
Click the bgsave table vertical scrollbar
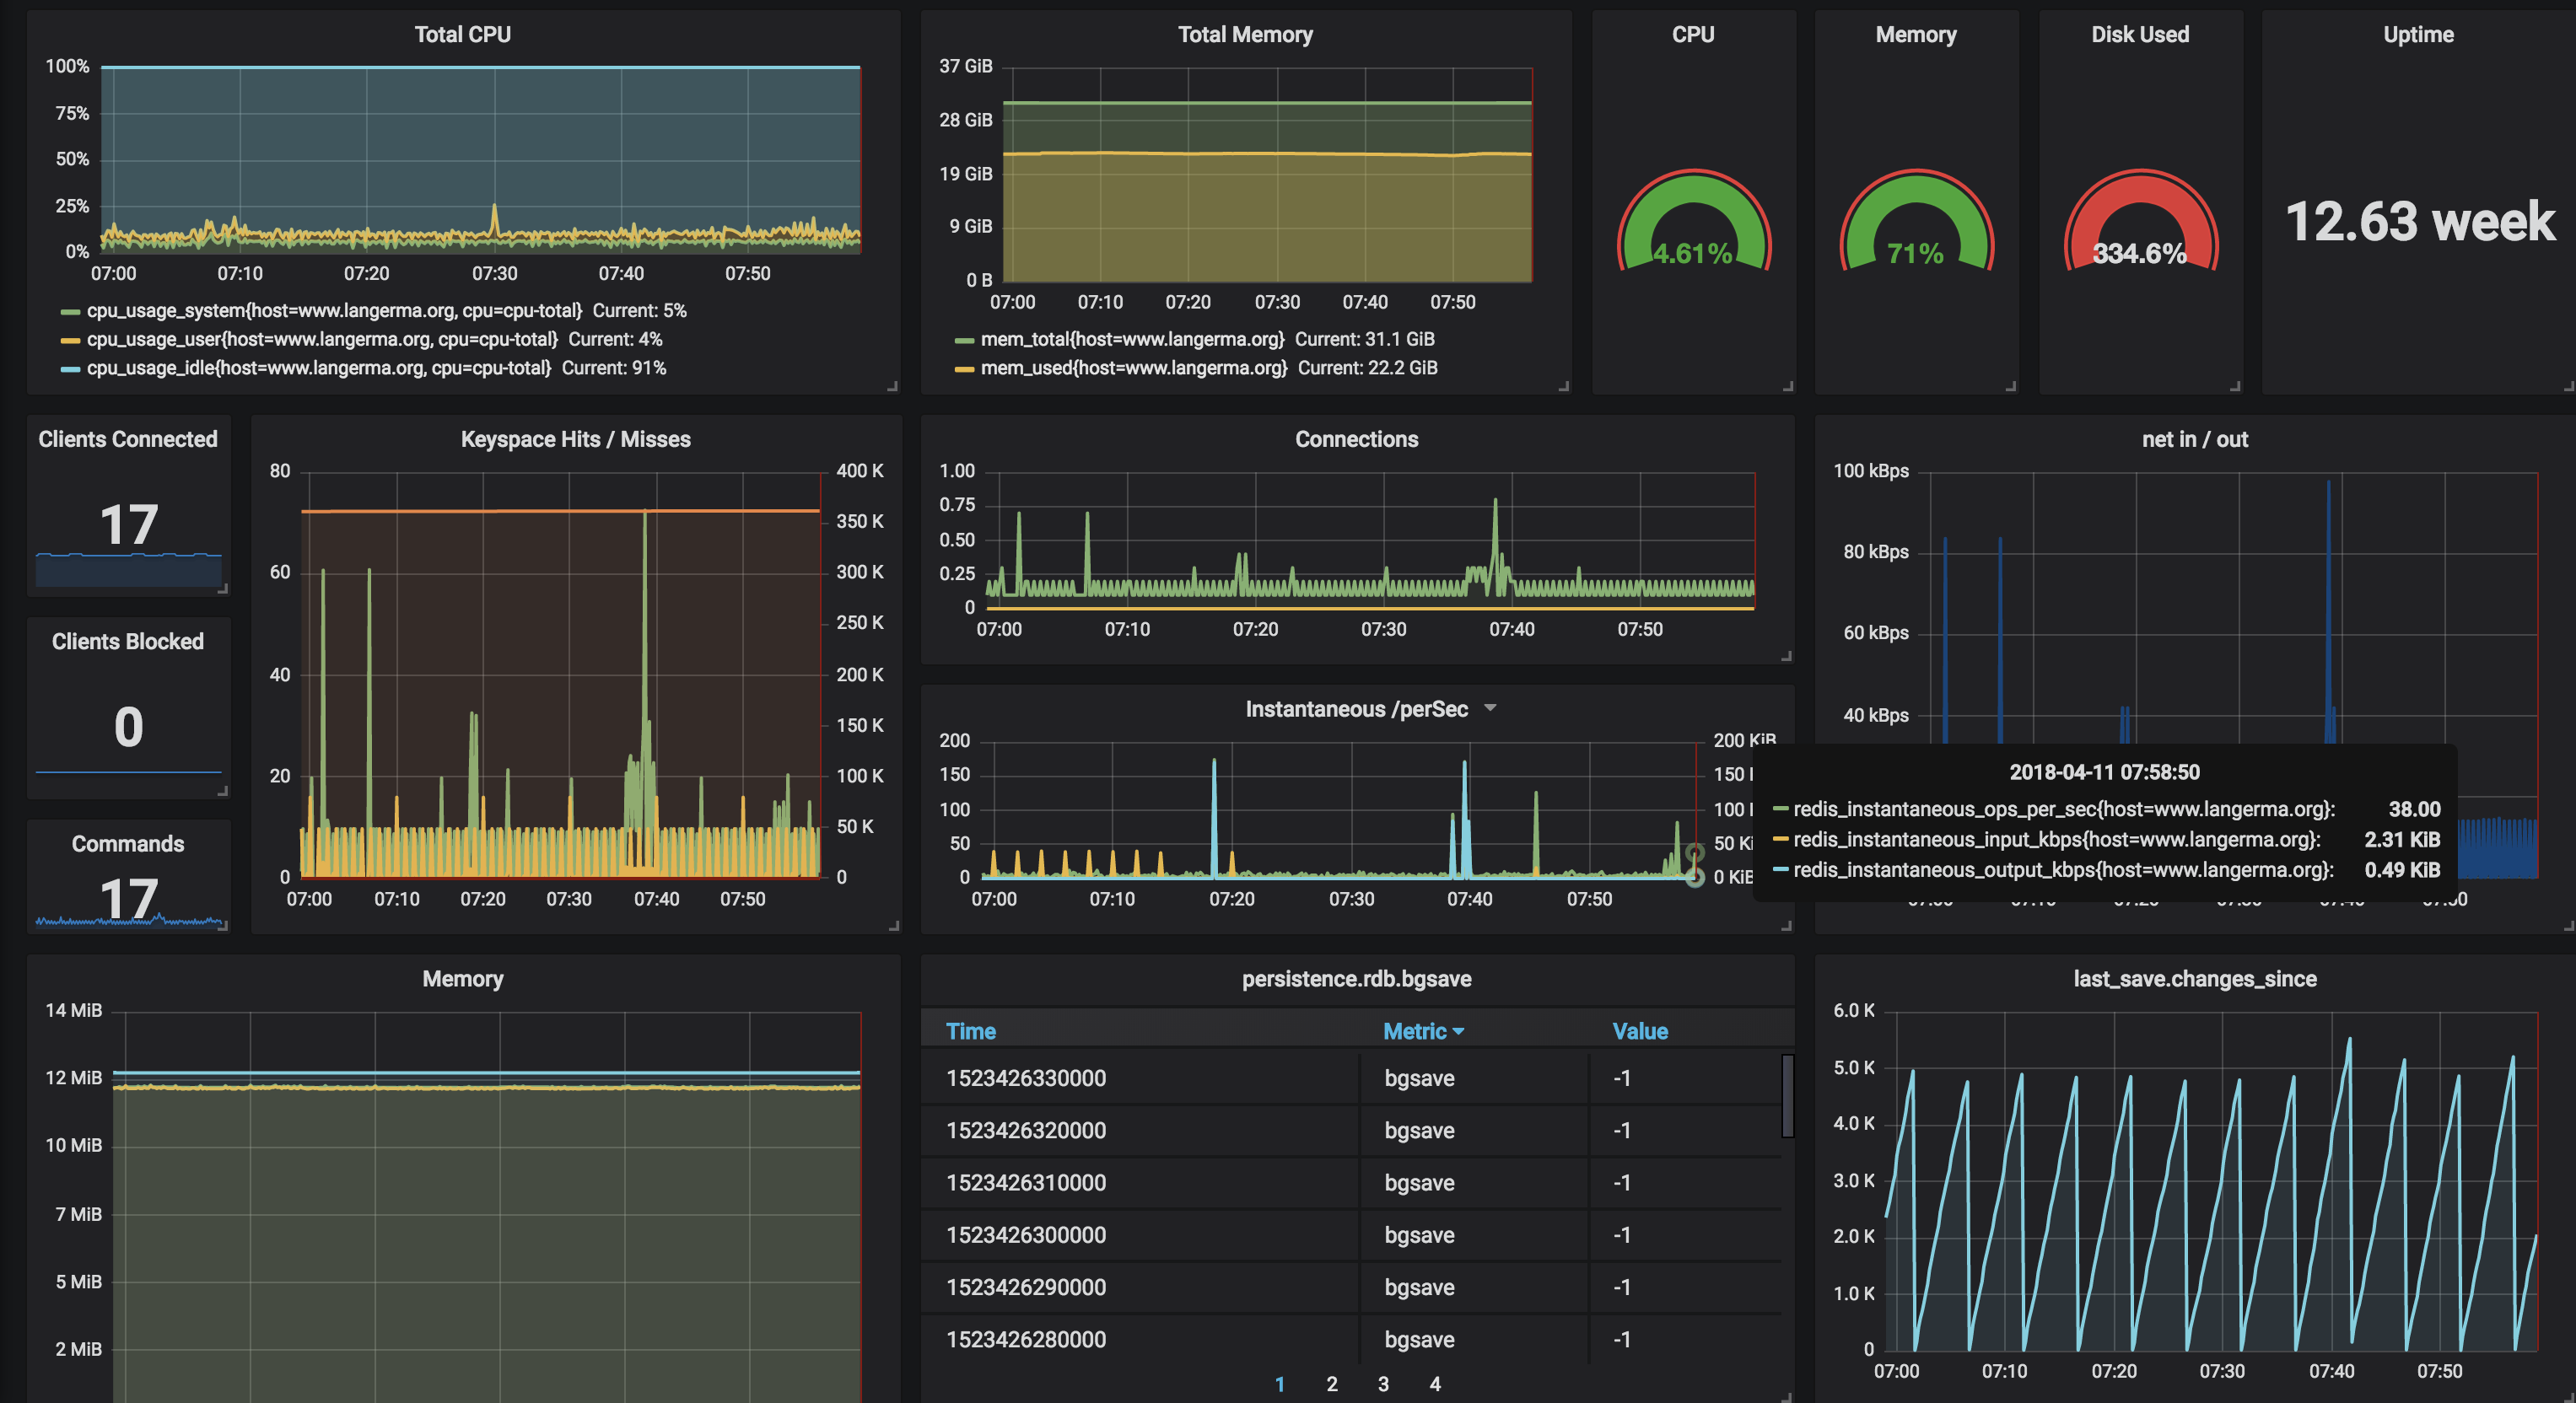click(1787, 1095)
